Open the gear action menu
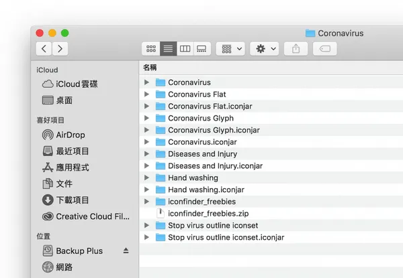The height and width of the screenshot is (278, 403). 265,49
